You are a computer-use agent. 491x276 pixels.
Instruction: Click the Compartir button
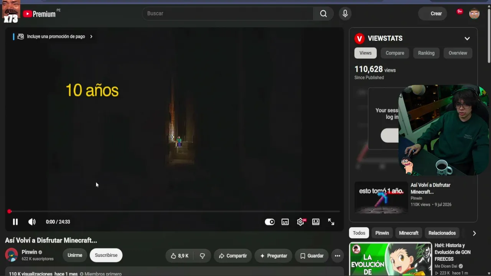[233, 256]
